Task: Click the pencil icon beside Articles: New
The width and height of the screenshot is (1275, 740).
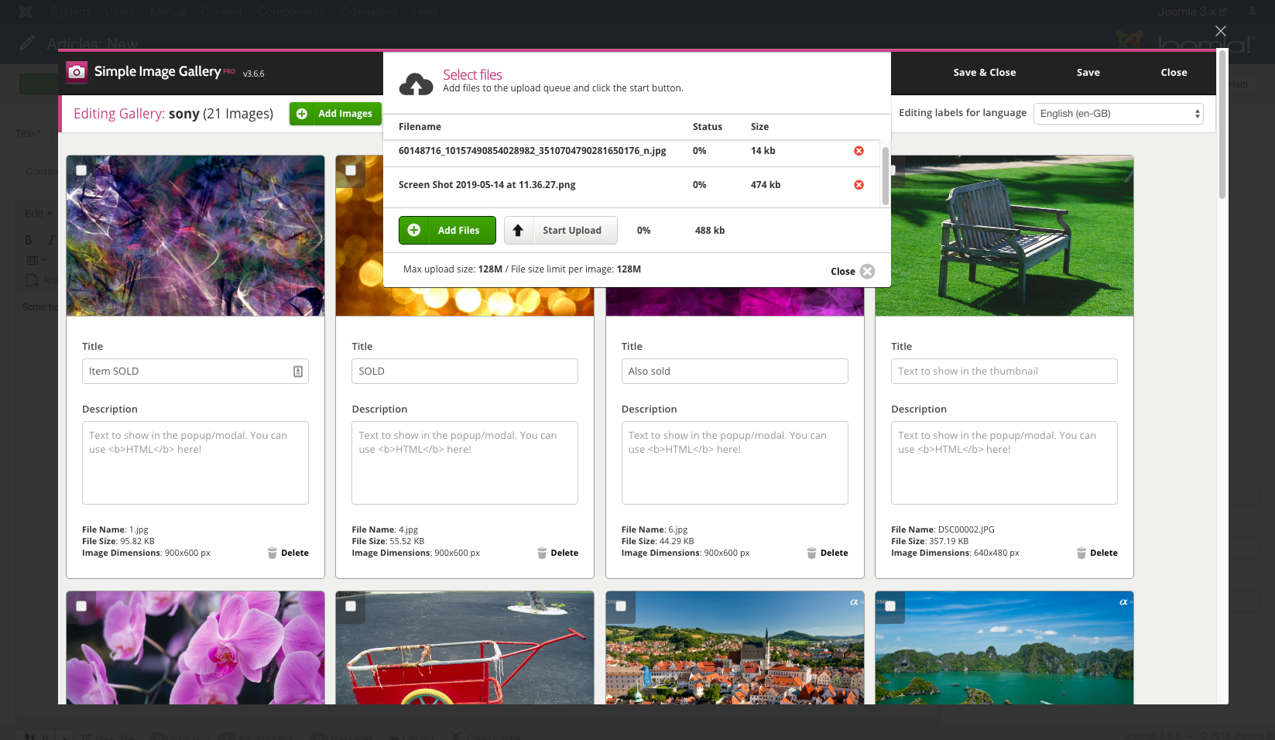Action: [x=27, y=43]
